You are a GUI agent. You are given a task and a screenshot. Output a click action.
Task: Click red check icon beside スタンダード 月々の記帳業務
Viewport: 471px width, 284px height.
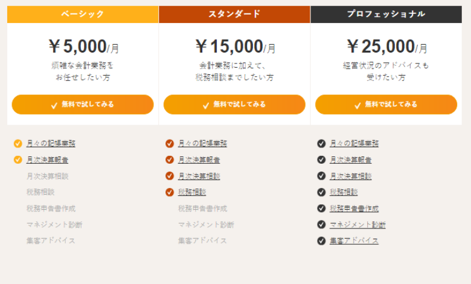click(170, 144)
